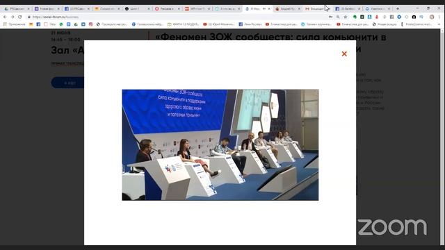Image resolution: width=445 pixels, height=250 pixels.
Task: Open the Instagram icon bookmark
Action: point(90,24)
